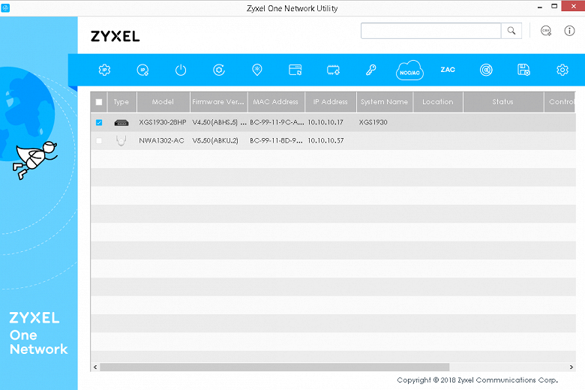Image resolution: width=585 pixels, height=390 pixels.
Task: Click the search magnifier button
Action: point(511,31)
